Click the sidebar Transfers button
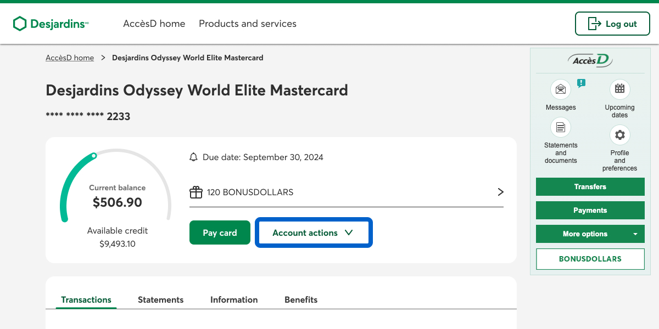 pyautogui.click(x=590, y=186)
